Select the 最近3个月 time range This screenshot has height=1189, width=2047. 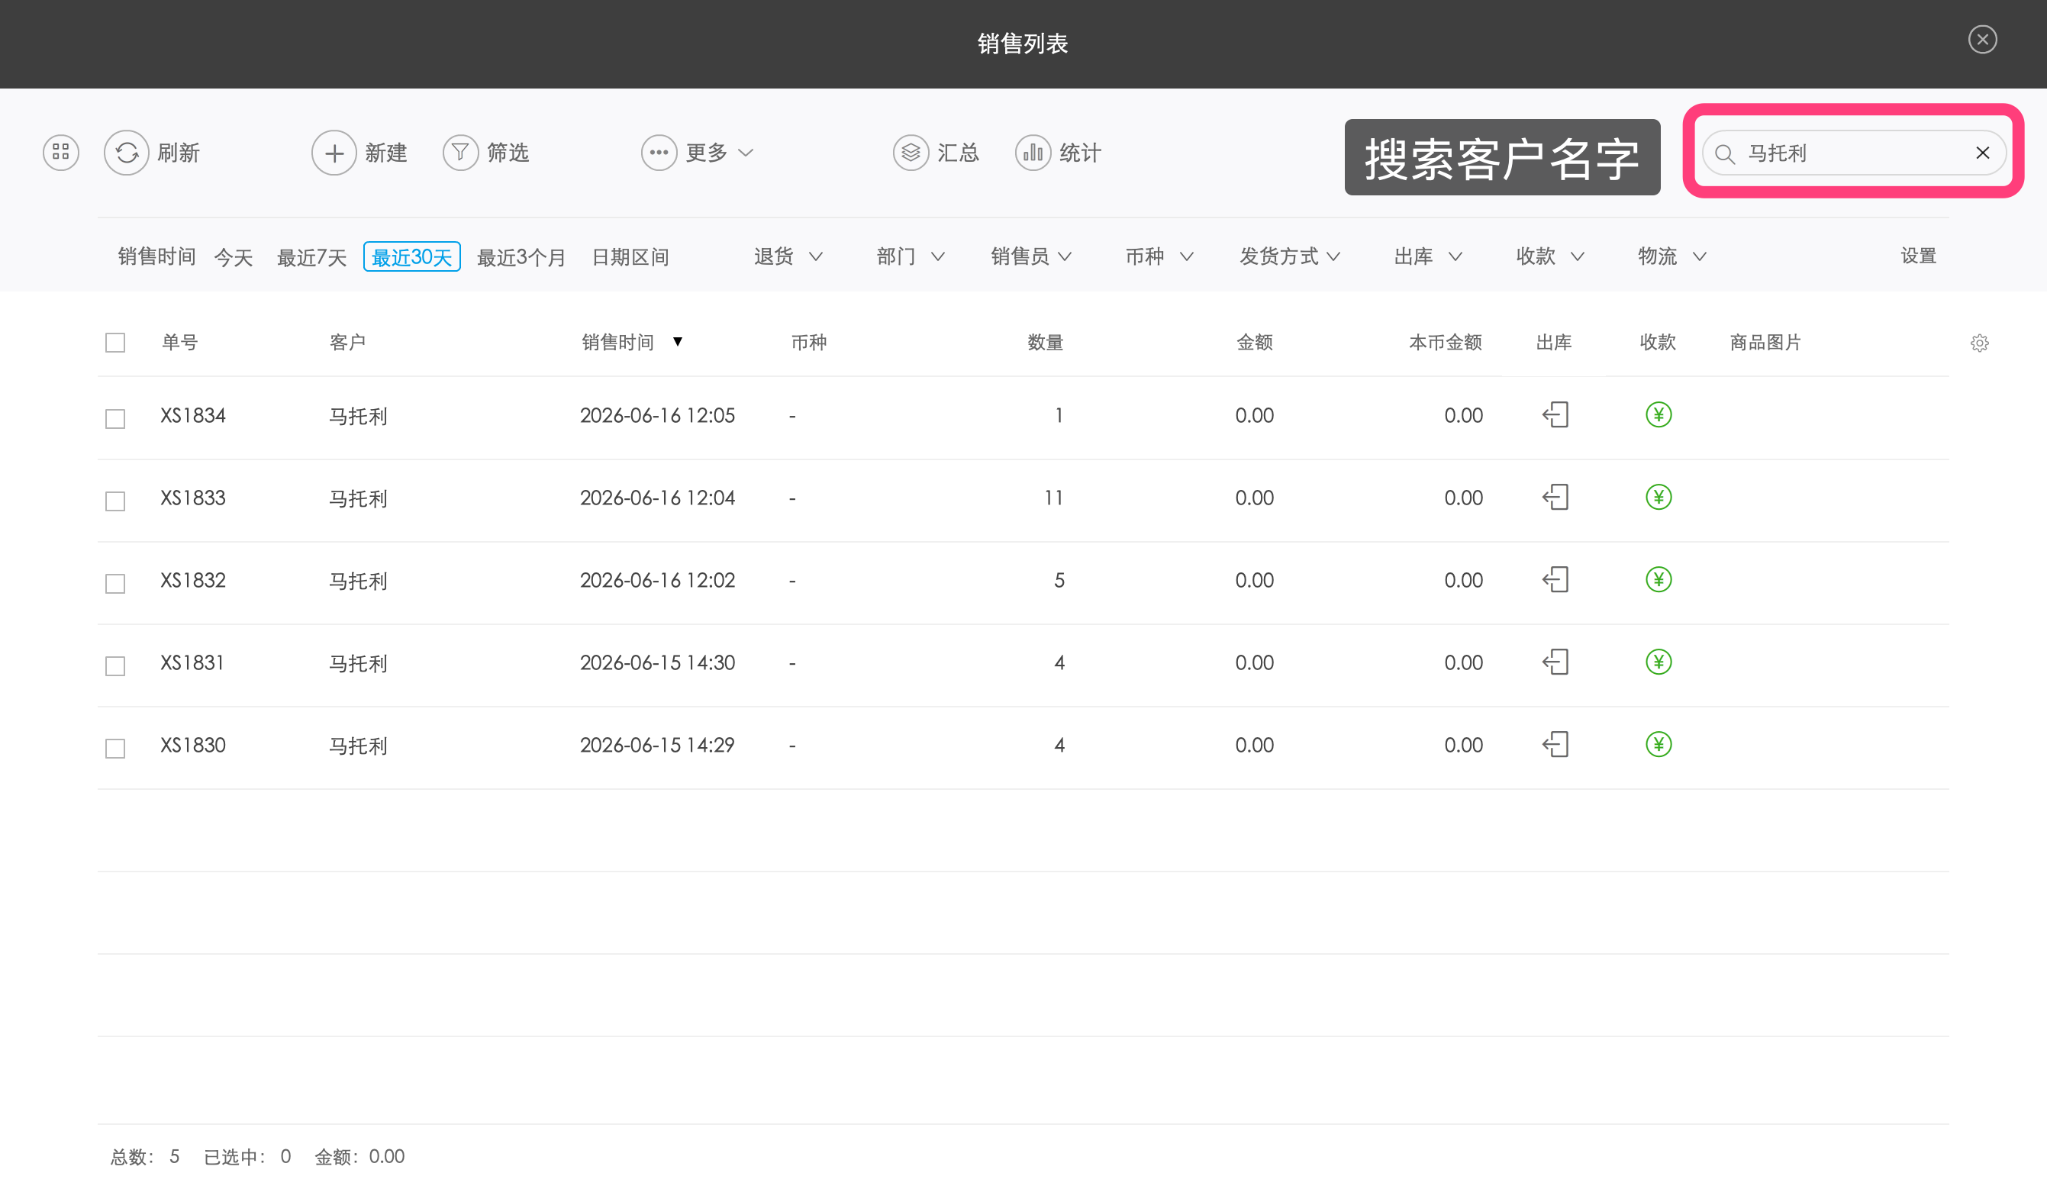click(x=521, y=257)
